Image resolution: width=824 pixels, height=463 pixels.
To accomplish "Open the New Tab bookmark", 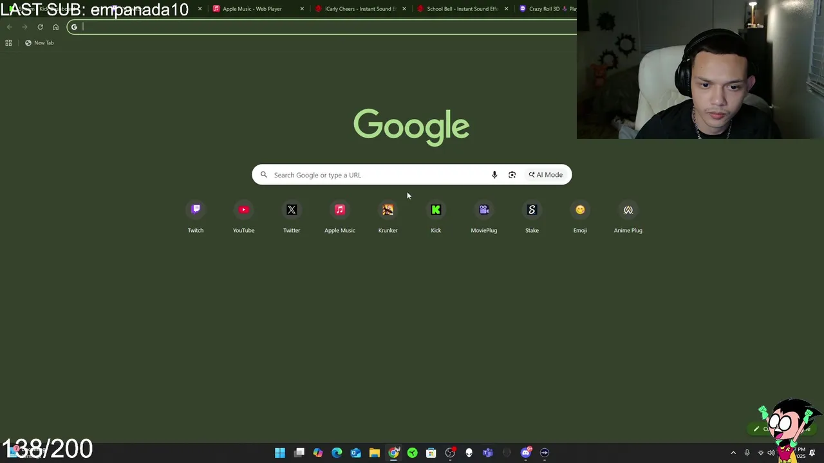I will [x=39, y=42].
